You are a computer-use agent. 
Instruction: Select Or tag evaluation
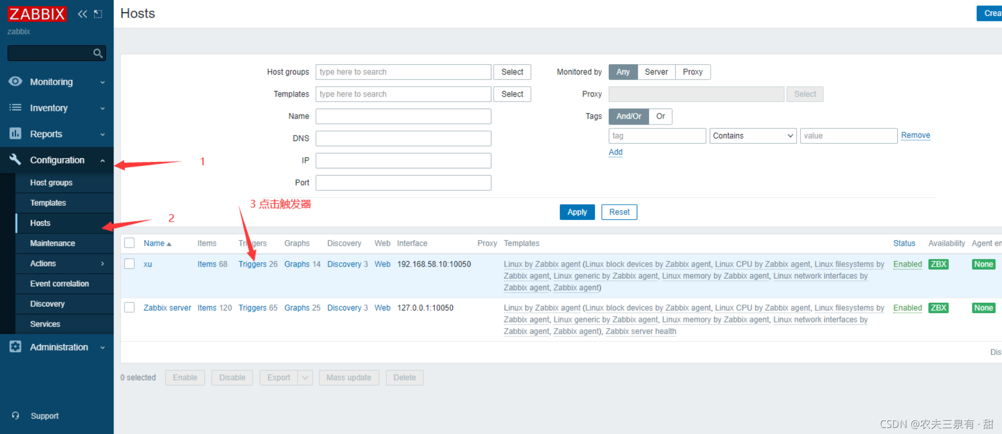pyautogui.click(x=660, y=116)
